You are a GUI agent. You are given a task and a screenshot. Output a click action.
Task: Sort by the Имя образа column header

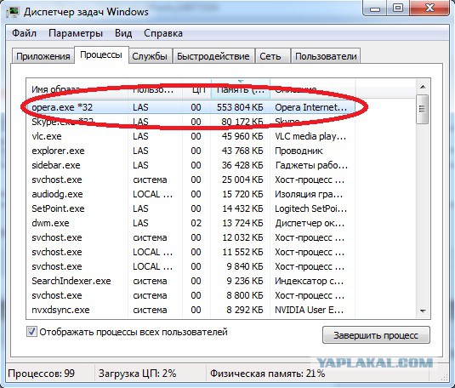(77, 89)
